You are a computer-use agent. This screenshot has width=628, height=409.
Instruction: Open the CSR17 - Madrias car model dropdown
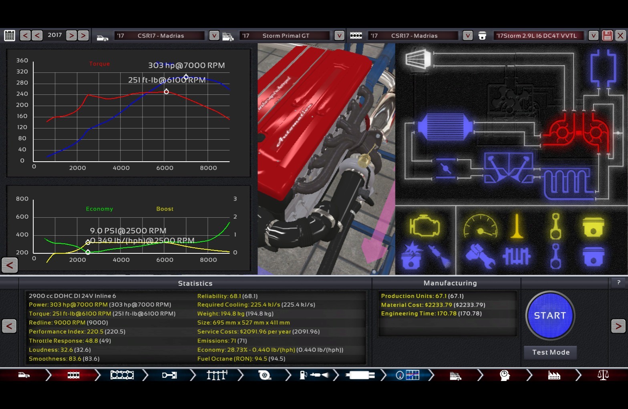(214, 36)
